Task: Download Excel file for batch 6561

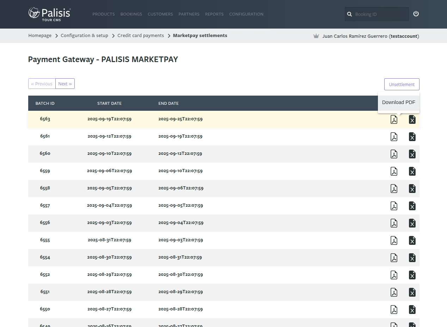Action: tap(412, 137)
